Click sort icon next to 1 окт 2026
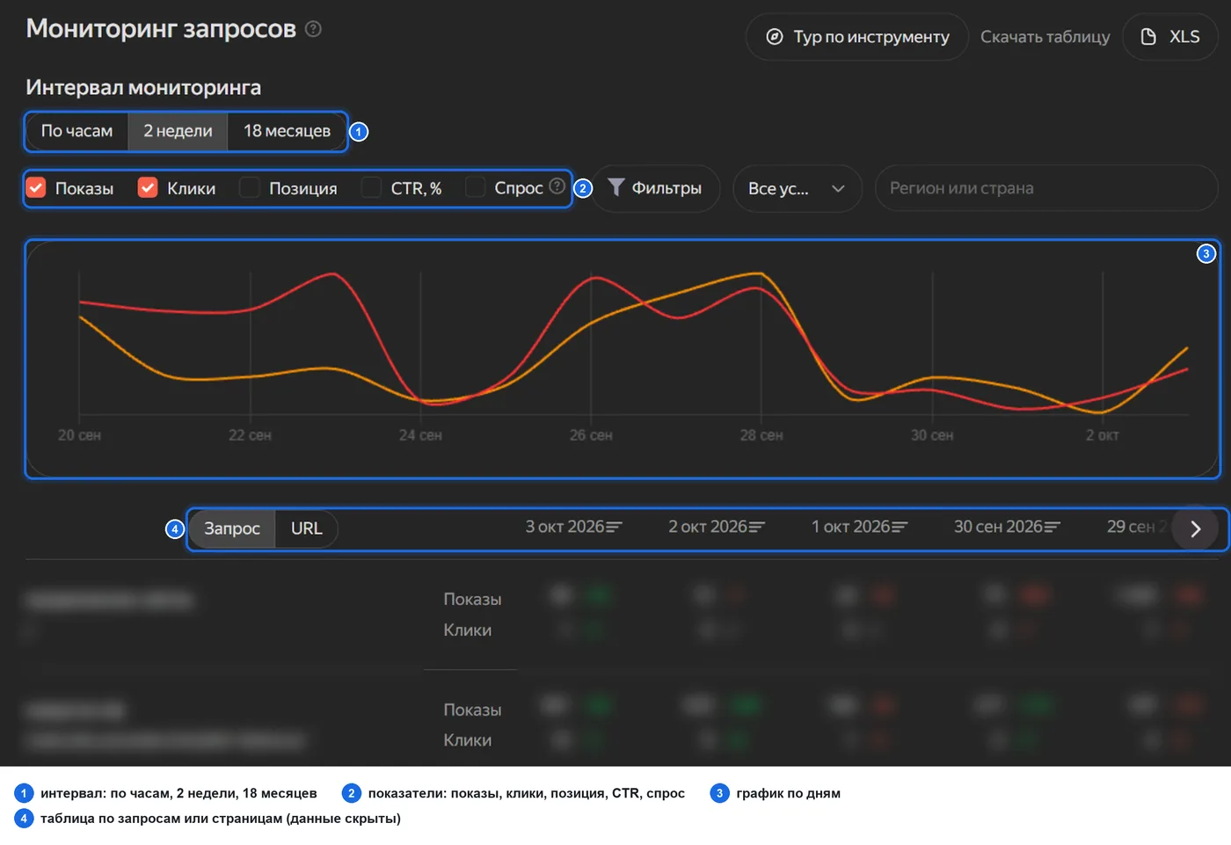 900,527
